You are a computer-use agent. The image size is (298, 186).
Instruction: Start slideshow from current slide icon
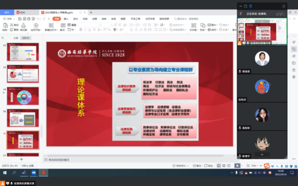coord(36,27)
